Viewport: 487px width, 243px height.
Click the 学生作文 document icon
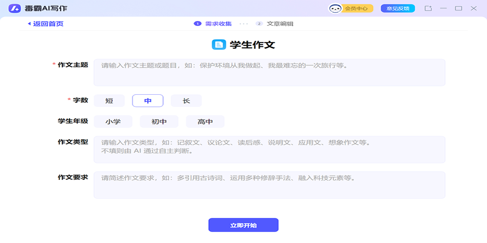tap(219, 45)
